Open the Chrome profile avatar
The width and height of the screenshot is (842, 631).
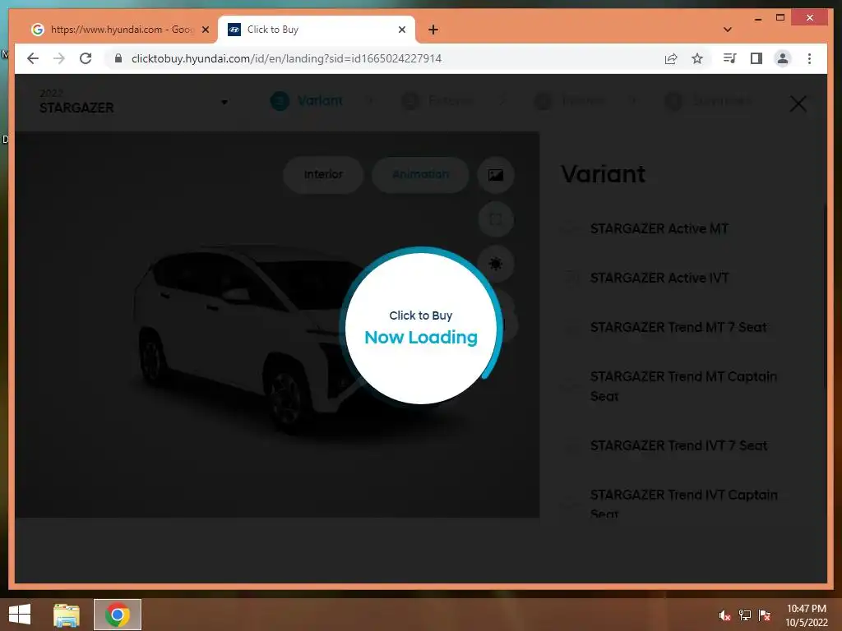point(783,58)
